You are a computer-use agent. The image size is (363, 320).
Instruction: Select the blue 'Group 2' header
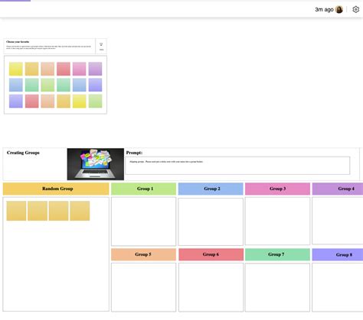click(x=211, y=189)
